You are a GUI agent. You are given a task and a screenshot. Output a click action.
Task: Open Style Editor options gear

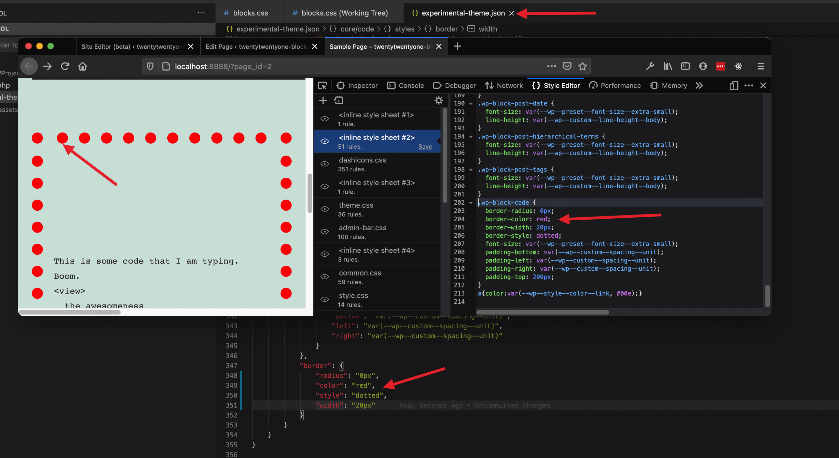click(439, 100)
